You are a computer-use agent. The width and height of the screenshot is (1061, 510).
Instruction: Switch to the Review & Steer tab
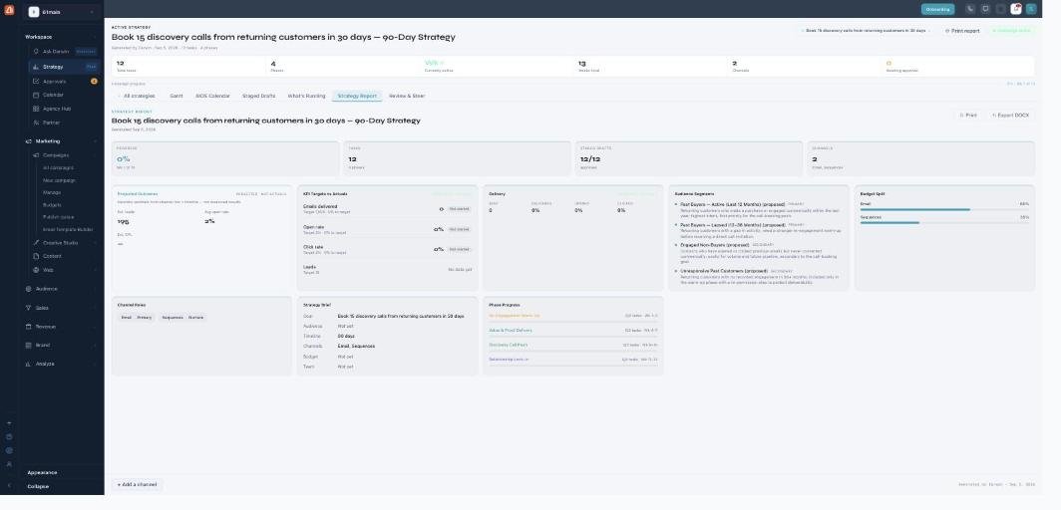click(x=407, y=96)
